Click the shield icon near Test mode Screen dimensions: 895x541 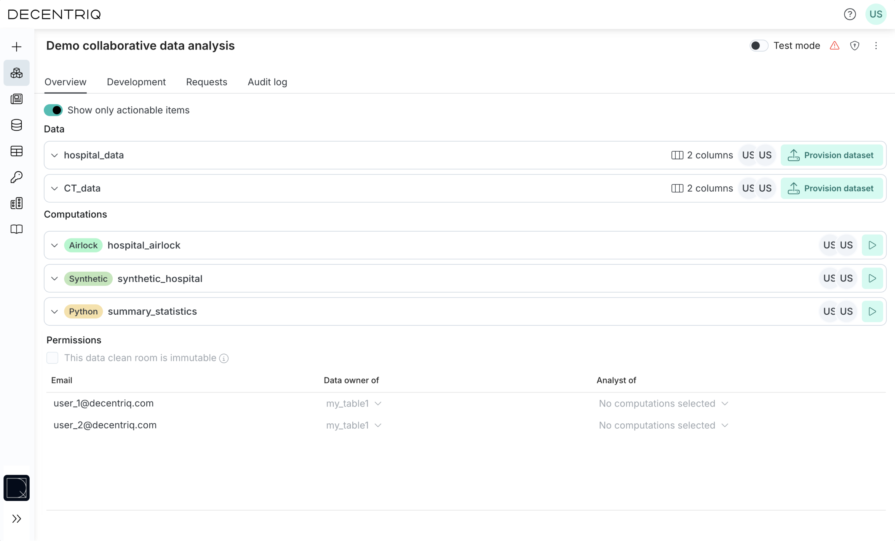(x=855, y=46)
